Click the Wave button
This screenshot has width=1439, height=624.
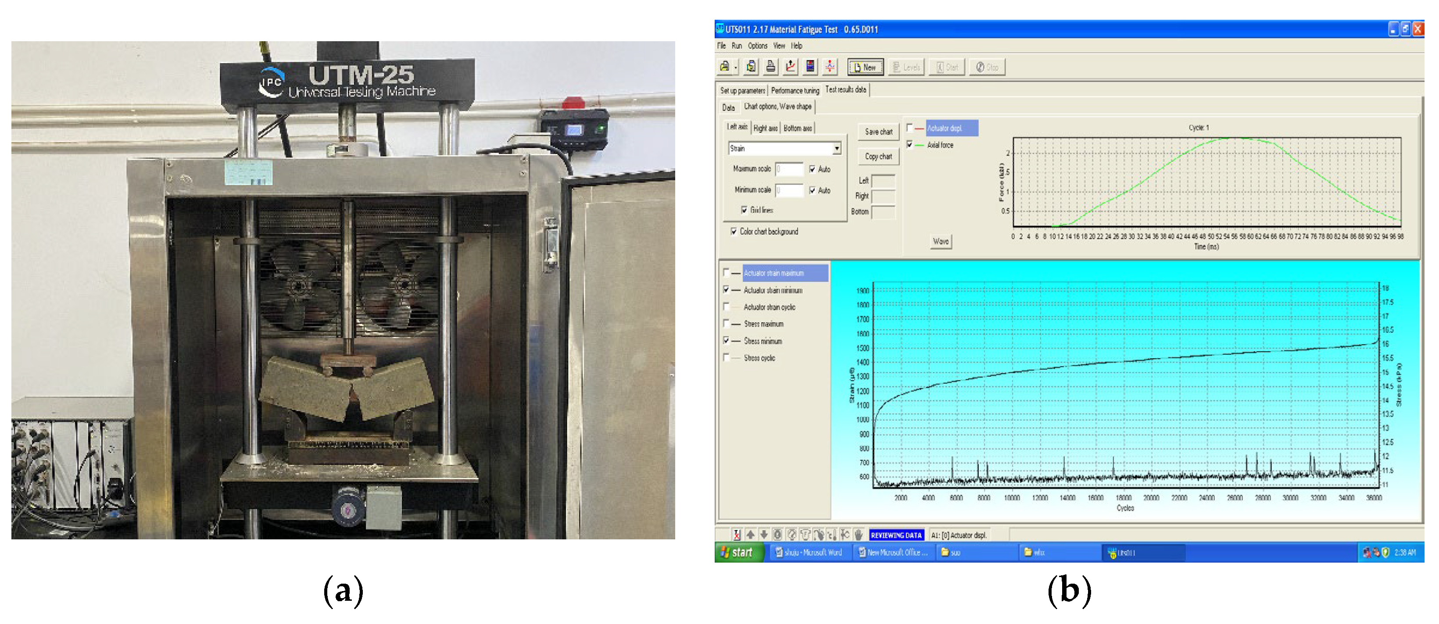[940, 242]
